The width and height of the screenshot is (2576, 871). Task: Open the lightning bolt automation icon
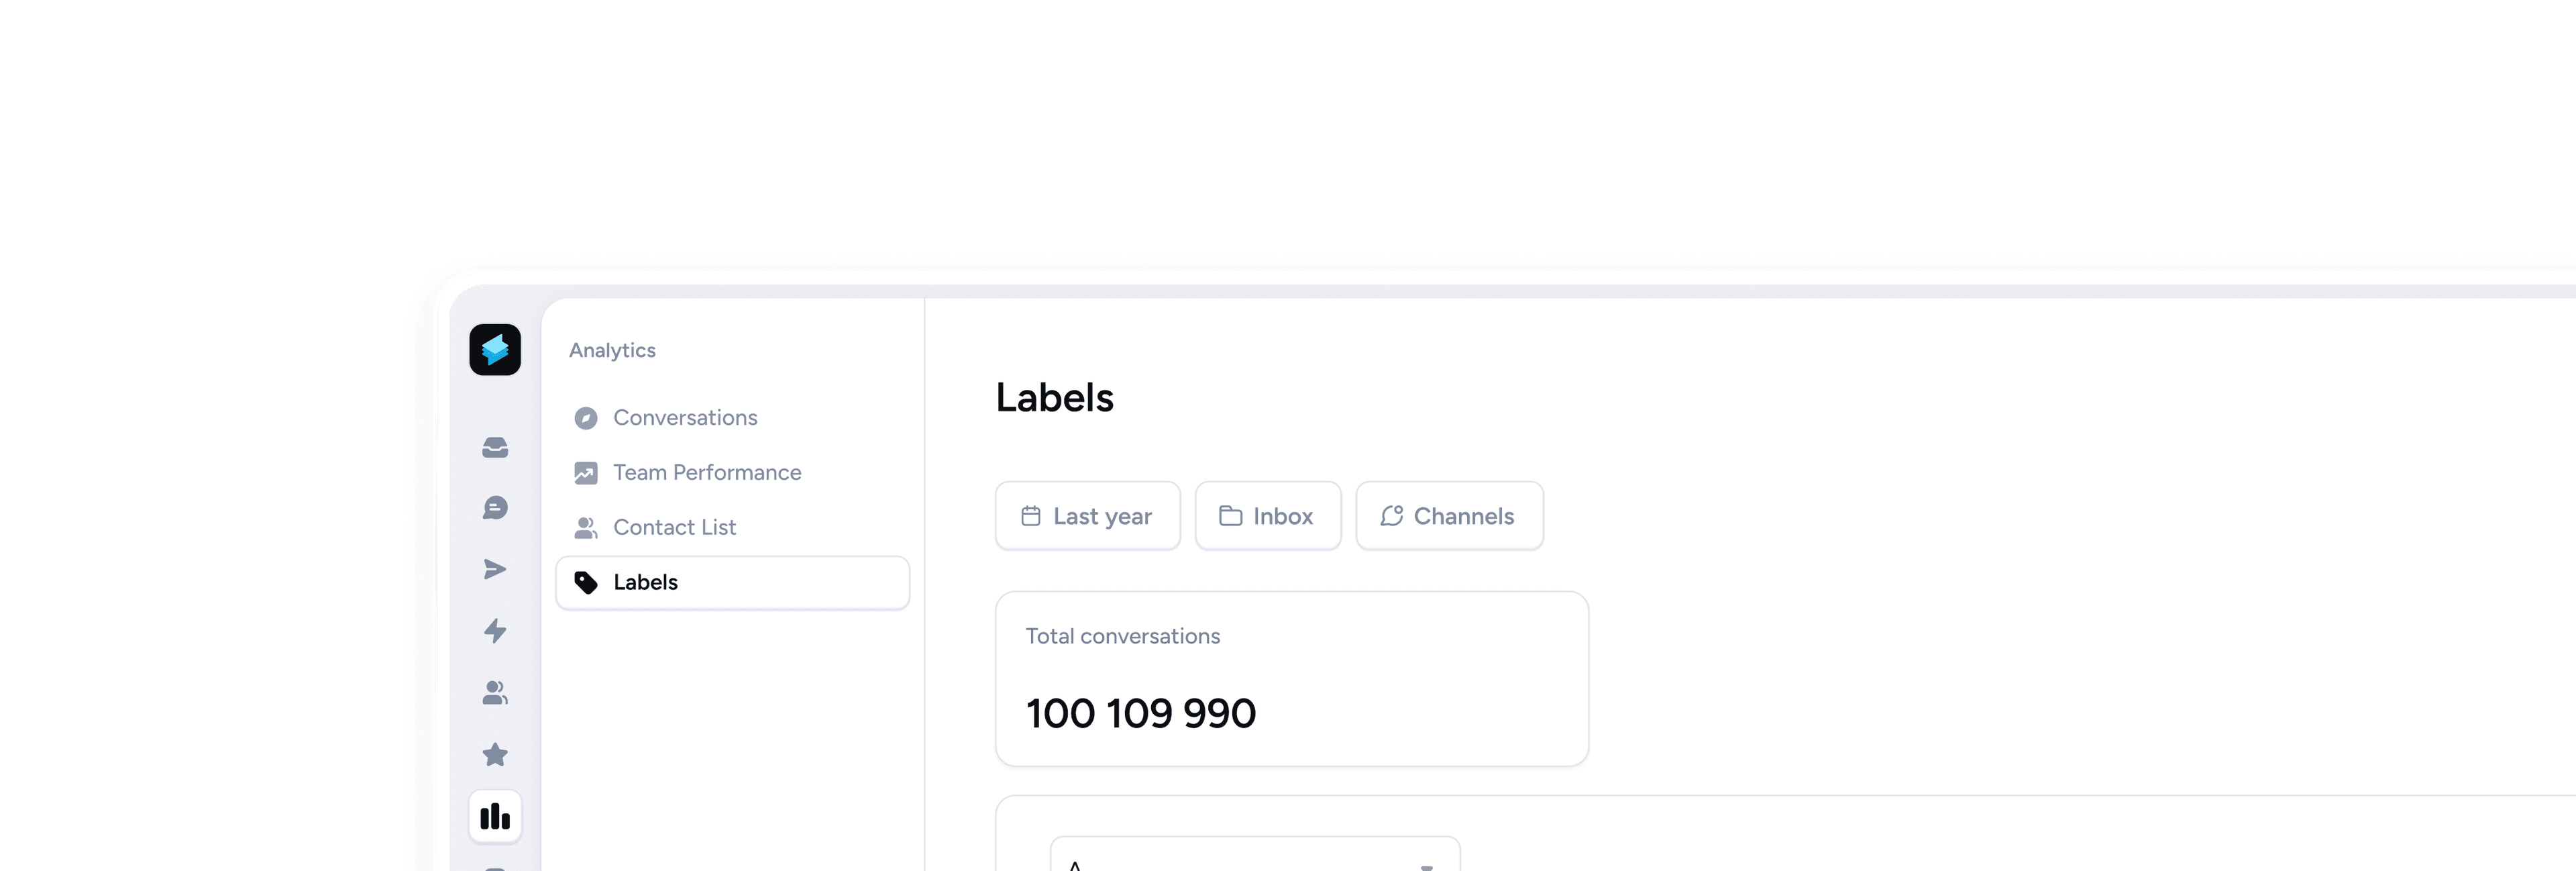click(495, 631)
